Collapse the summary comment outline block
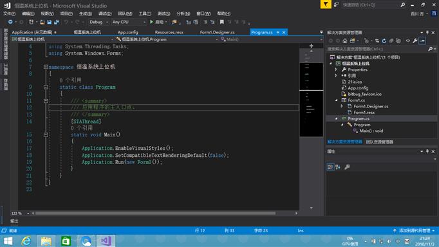The height and width of the screenshot is (247, 439). [46, 101]
